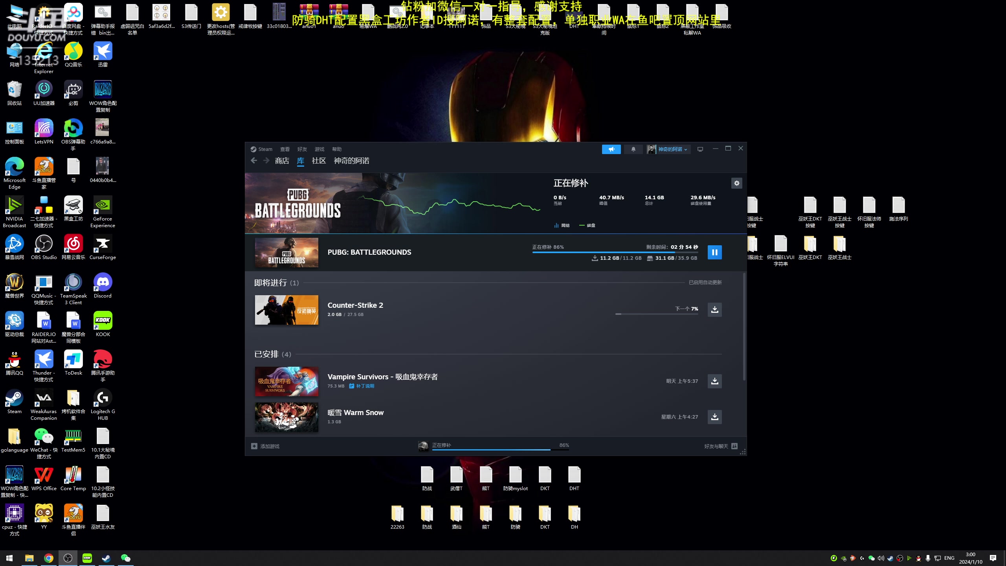Select the 酒仙 desktop folder
Viewport: 1006px width, 566px height.
click(456, 517)
